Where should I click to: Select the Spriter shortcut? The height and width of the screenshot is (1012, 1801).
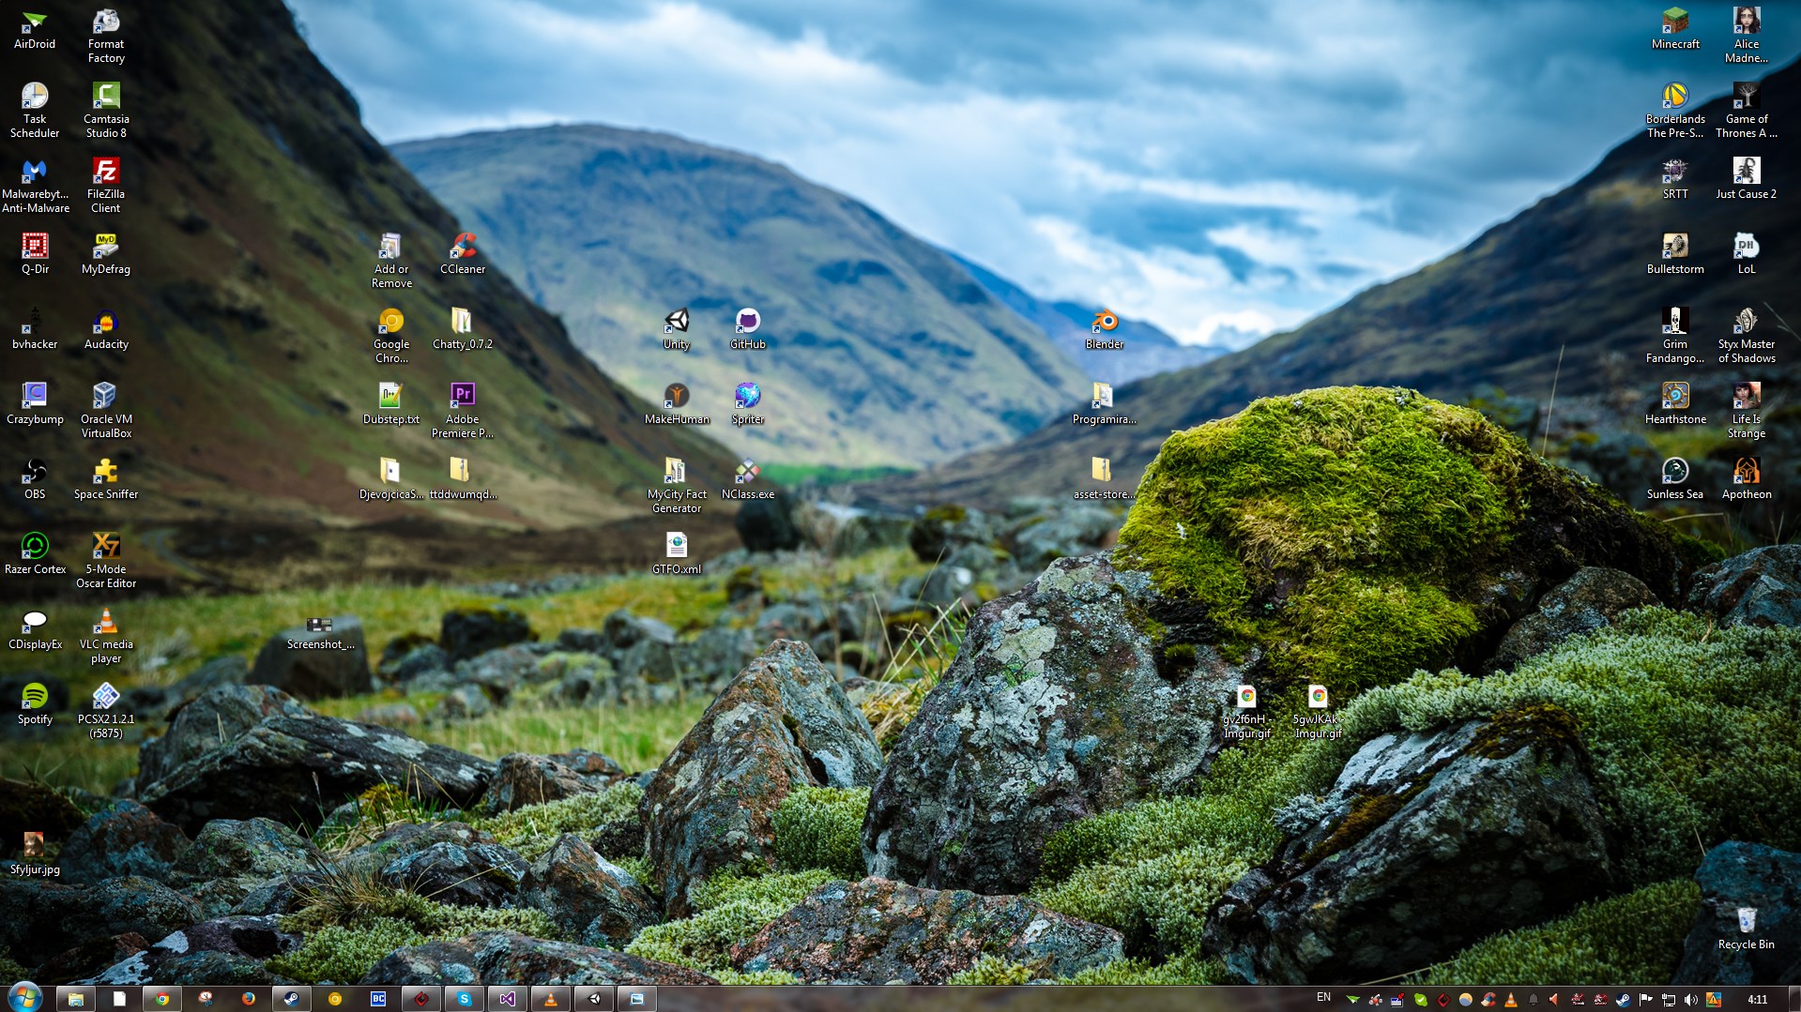pyautogui.click(x=748, y=404)
